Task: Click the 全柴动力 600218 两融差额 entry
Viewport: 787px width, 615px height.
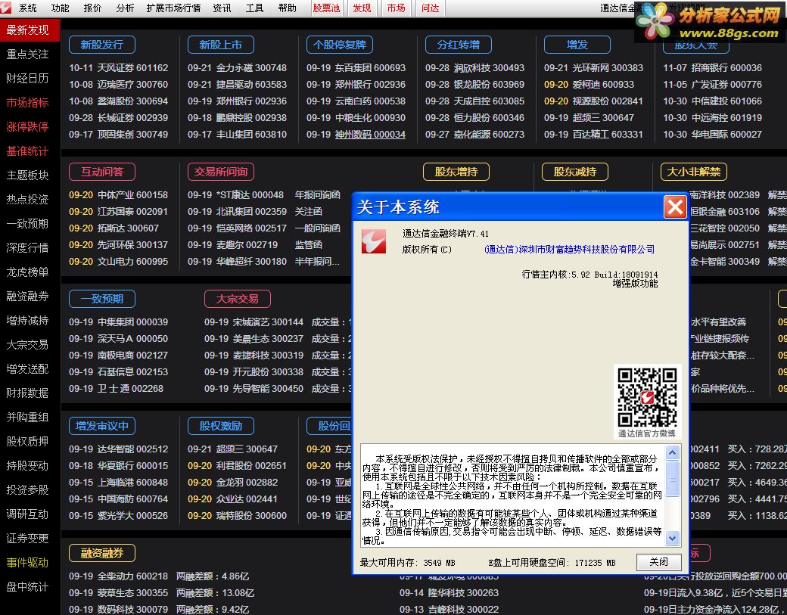Action: (x=159, y=576)
